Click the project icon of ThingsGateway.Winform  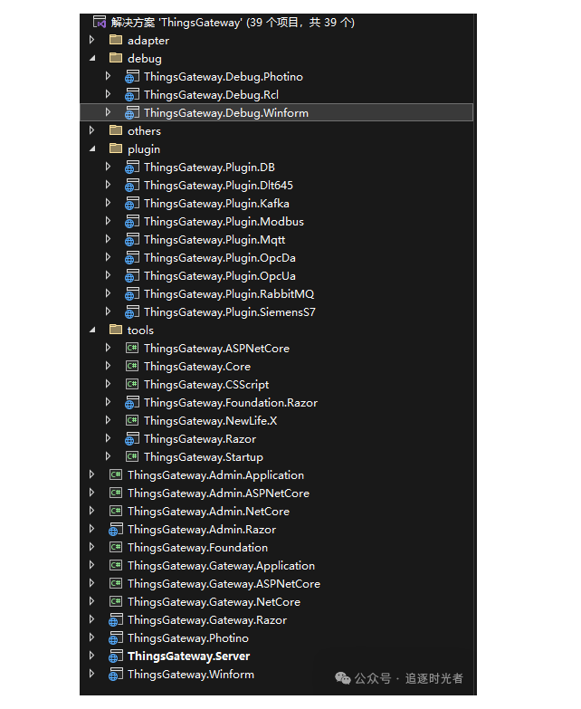coord(116,675)
